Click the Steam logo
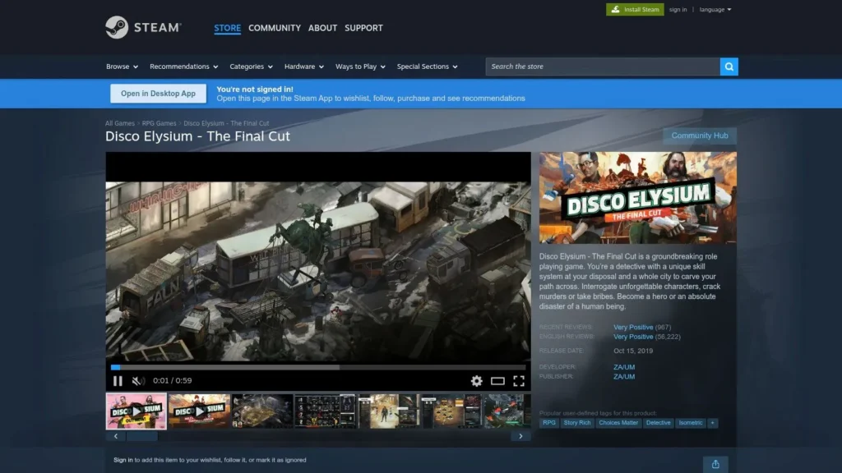The width and height of the screenshot is (842, 473). [143, 27]
